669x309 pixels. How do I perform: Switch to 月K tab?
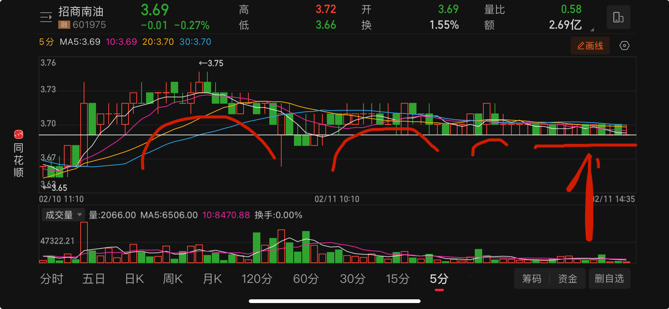click(x=212, y=279)
